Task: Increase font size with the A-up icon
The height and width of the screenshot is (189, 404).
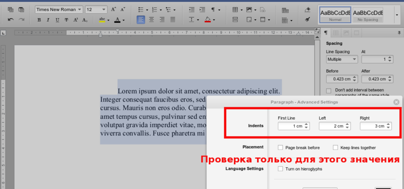Action: click(x=113, y=10)
